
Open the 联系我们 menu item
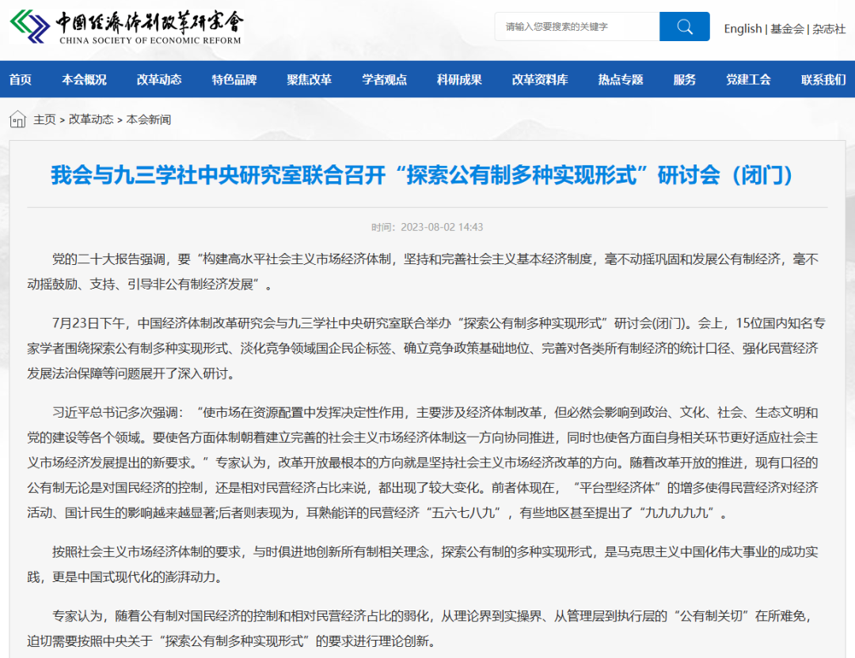pos(823,80)
